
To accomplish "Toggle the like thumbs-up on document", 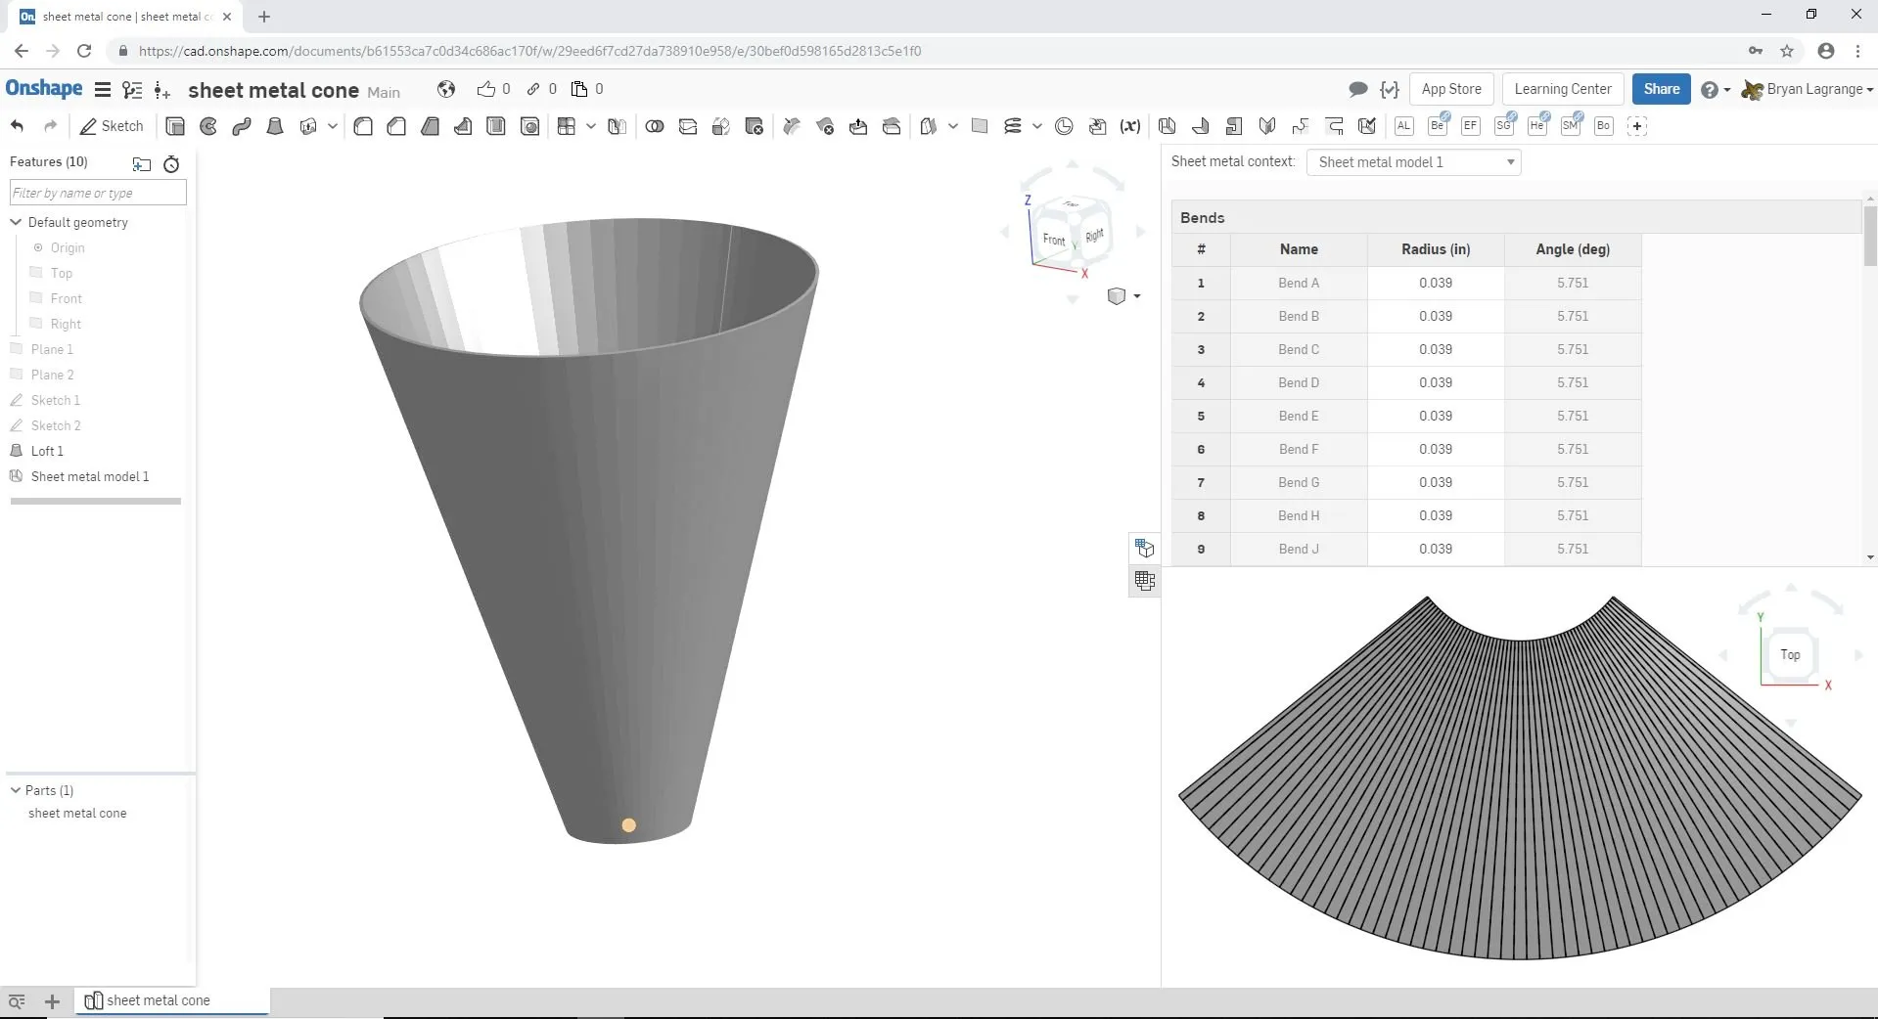I will (486, 89).
